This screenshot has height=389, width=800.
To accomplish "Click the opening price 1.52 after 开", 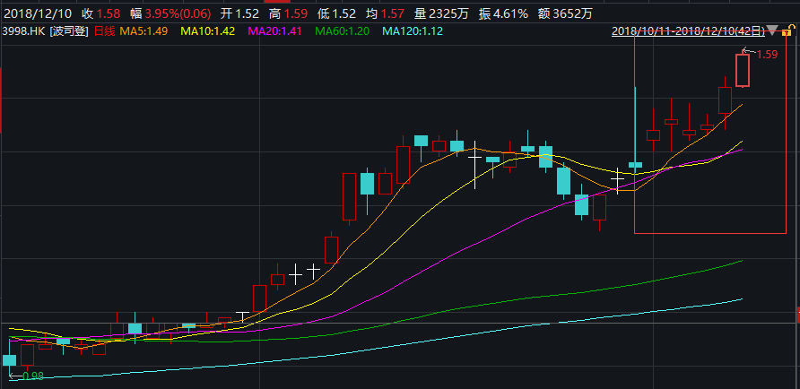I will click(247, 13).
